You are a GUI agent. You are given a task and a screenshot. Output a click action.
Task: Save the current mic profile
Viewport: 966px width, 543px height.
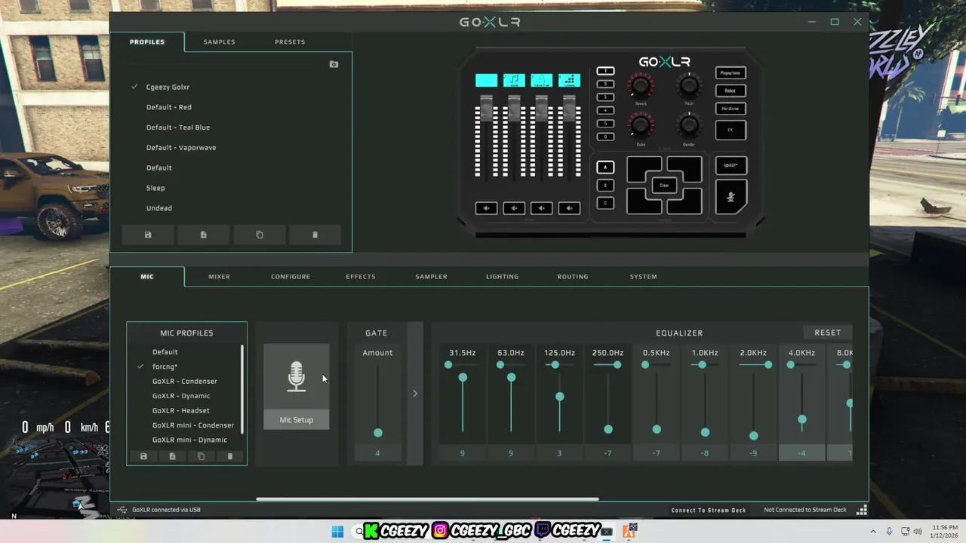[143, 456]
